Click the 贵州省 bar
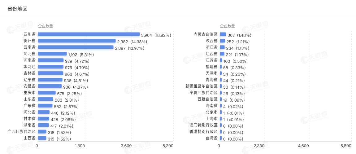Screen dimensions: 356x154 coord(76,41)
